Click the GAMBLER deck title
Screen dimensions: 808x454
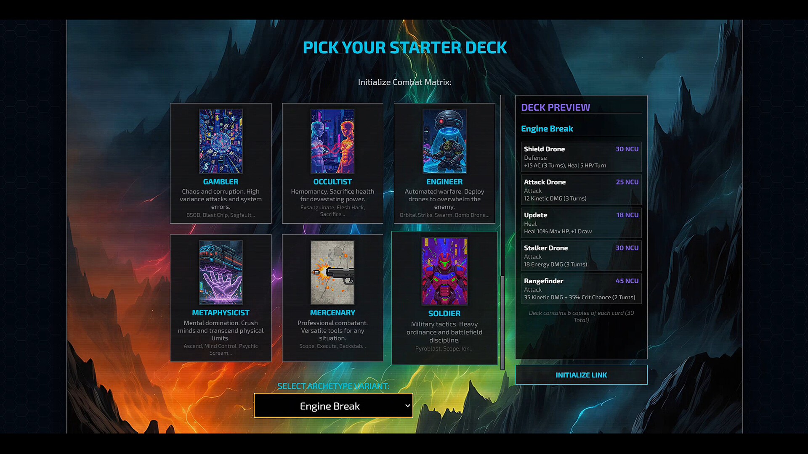click(221, 182)
